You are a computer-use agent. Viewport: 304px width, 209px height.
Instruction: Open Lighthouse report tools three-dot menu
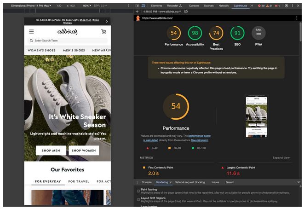click(x=297, y=18)
